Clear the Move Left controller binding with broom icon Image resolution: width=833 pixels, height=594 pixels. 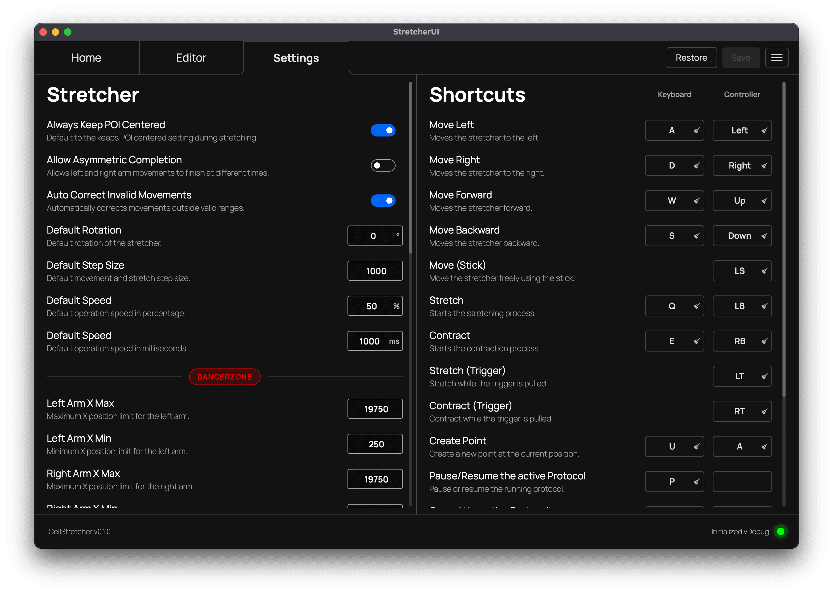(x=764, y=131)
